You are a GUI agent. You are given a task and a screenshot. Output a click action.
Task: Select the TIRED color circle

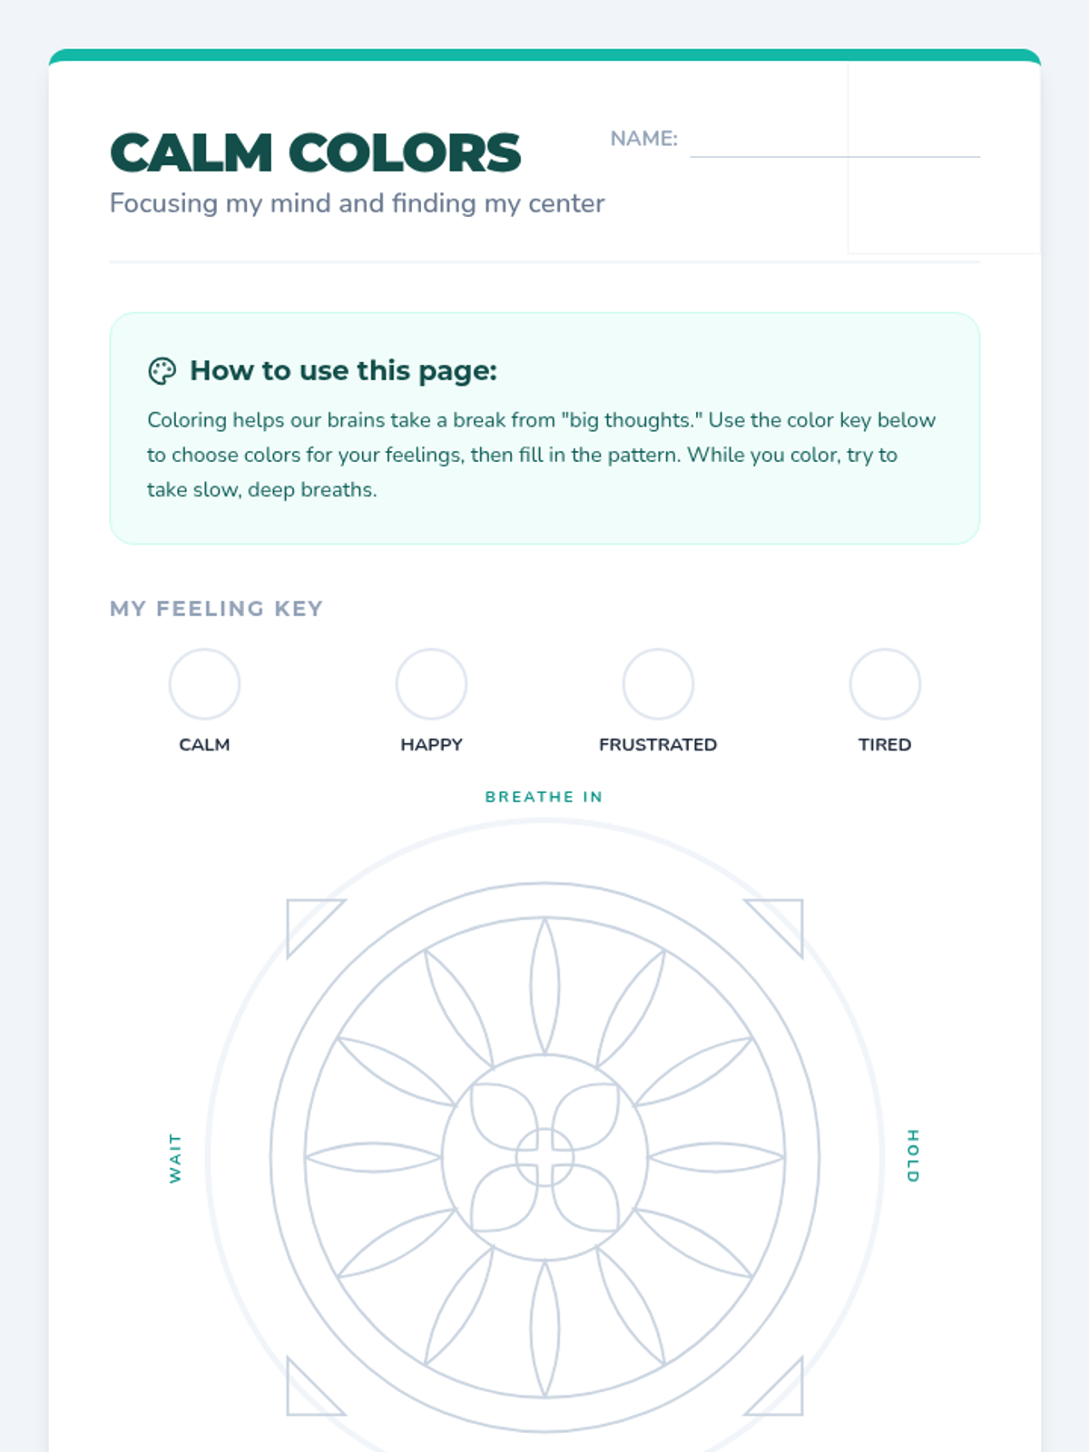point(885,684)
